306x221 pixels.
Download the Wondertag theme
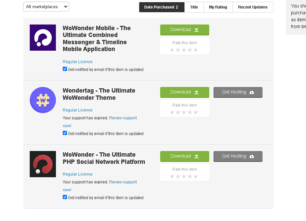click(185, 92)
